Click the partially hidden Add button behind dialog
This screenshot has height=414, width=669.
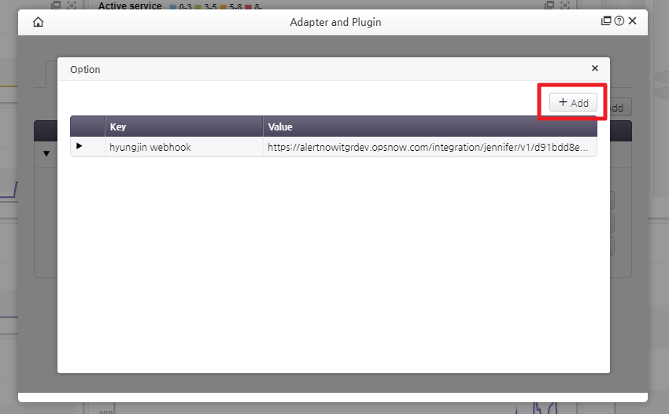(619, 108)
